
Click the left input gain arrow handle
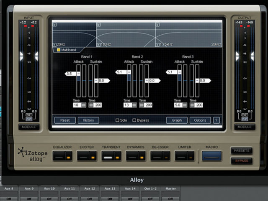21,56
